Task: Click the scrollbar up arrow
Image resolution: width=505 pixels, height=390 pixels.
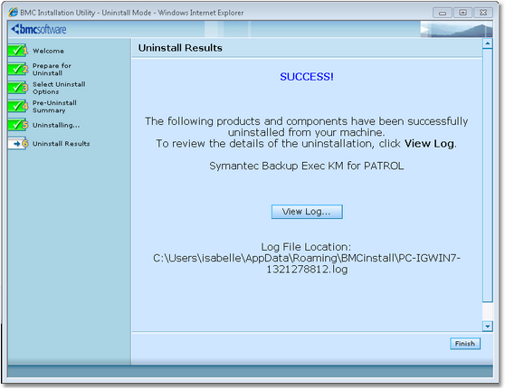Action: tap(488, 43)
